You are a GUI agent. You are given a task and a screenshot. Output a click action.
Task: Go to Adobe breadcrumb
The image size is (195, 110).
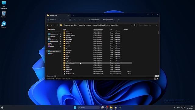click(x=89, y=25)
